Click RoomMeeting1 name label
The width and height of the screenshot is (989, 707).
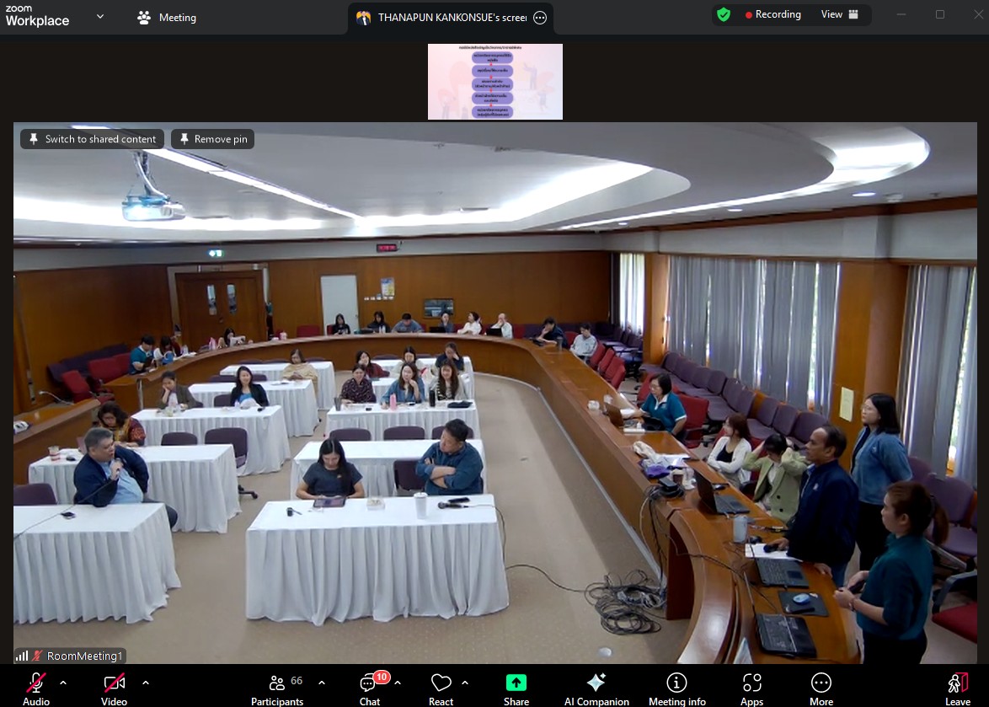84,656
